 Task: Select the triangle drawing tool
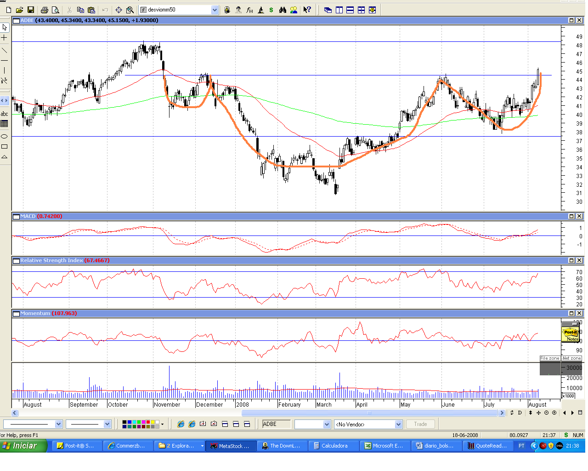click(x=5, y=157)
